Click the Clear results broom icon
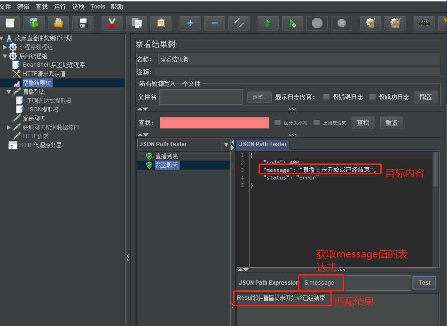The image size is (447, 326). point(370,23)
